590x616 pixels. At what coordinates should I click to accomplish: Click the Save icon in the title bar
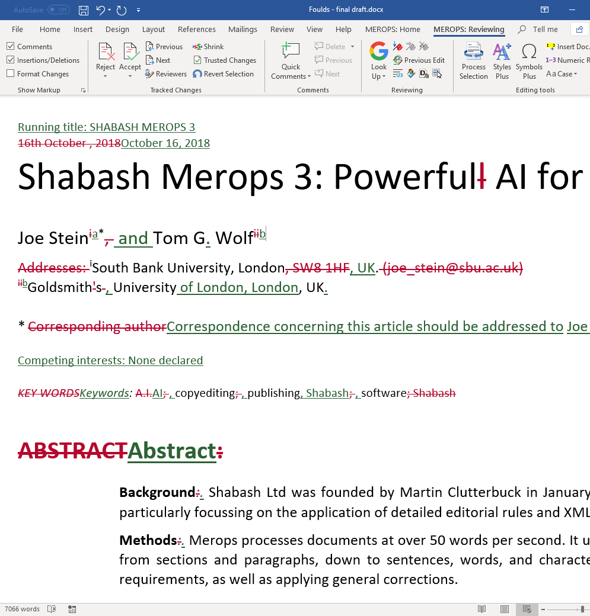(x=84, y=10)
